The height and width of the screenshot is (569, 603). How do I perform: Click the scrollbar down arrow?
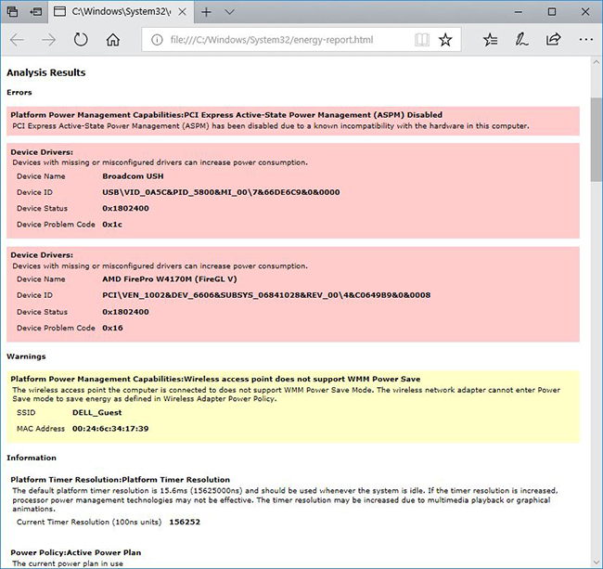596,562
